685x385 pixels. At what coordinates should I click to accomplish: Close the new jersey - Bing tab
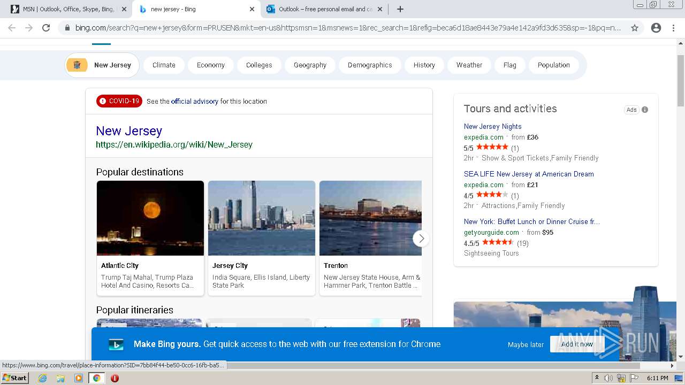click(252, 9)
